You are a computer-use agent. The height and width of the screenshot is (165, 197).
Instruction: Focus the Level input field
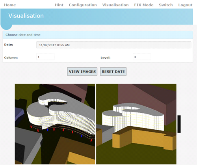[142, 57]
